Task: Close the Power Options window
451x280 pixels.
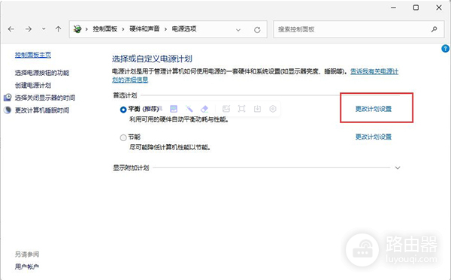Action: [439, 8]
